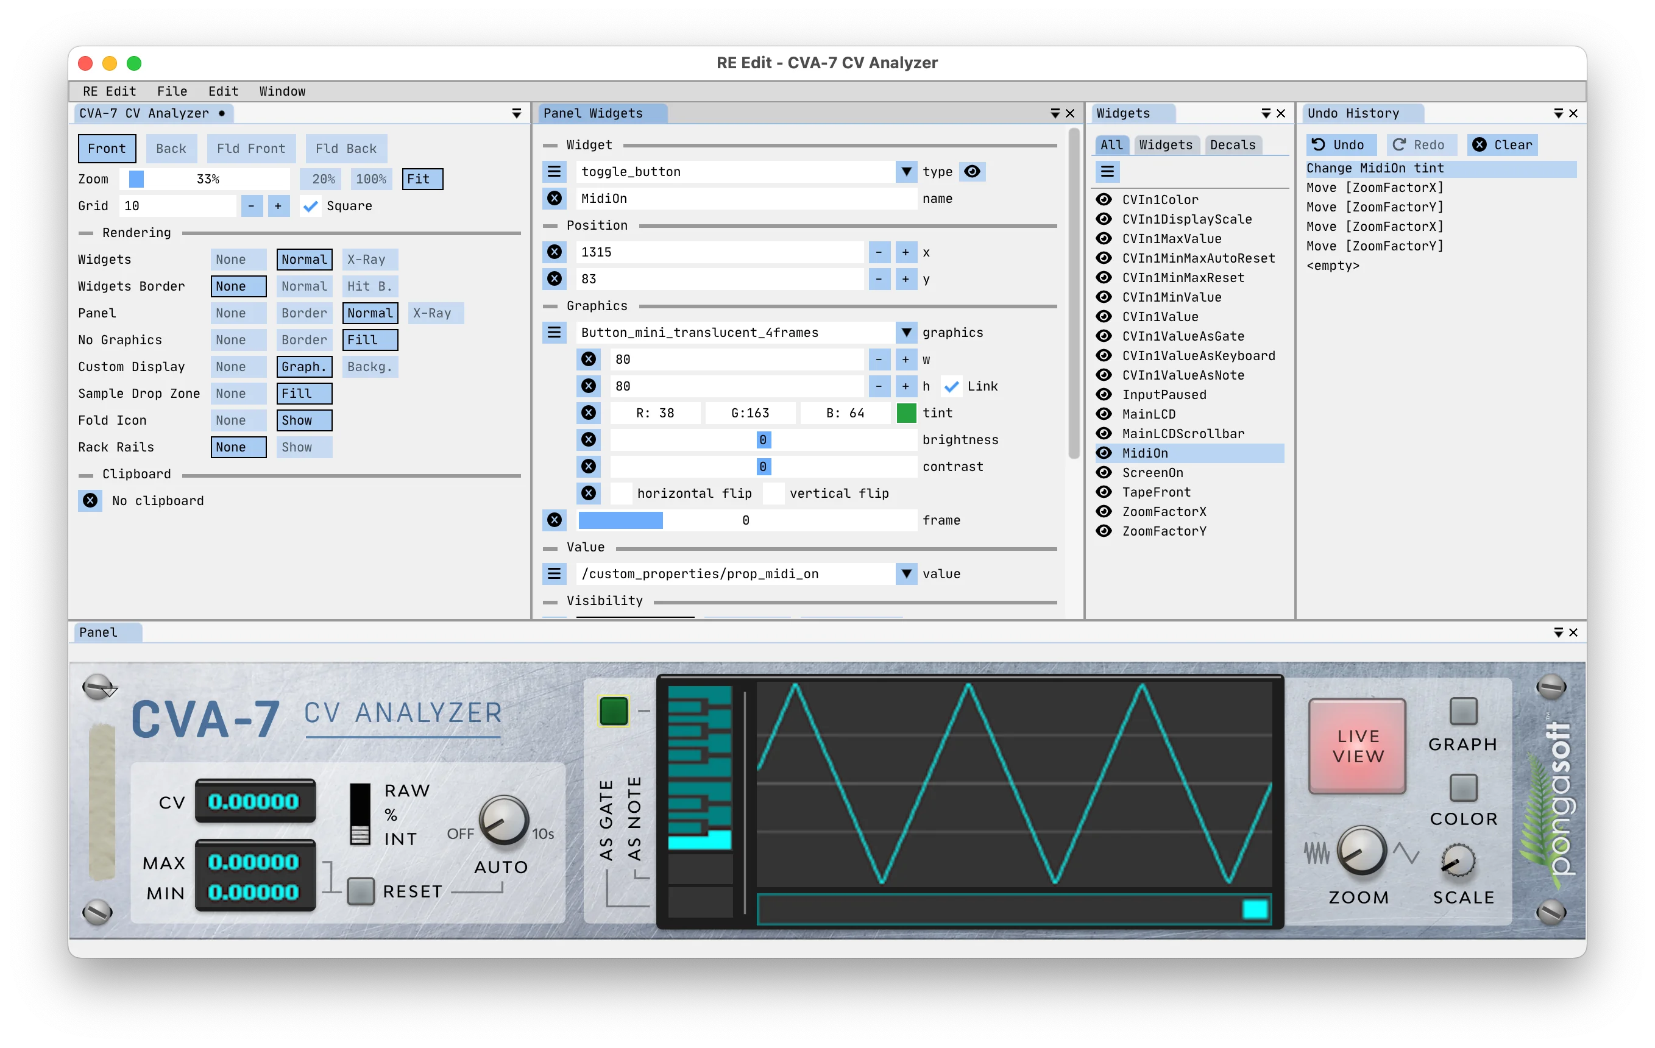The width and height of the screenshot is (1655, 1048).
Task: Open the Widgets window options arrow
Action: (x=1266, y=113)
